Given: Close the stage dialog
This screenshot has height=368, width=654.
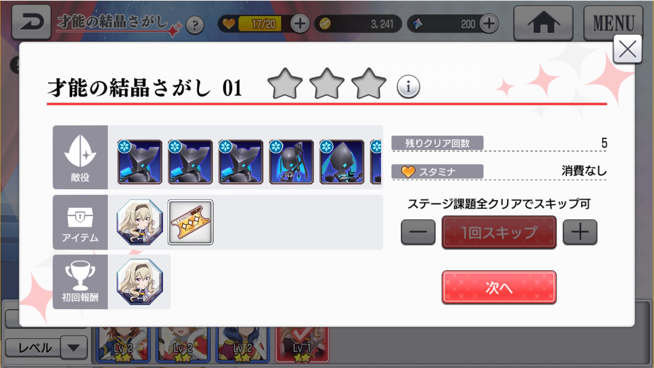Looking at the screenshot, I should tap(627, 49).
